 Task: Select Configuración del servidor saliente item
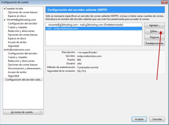point(24,80)
